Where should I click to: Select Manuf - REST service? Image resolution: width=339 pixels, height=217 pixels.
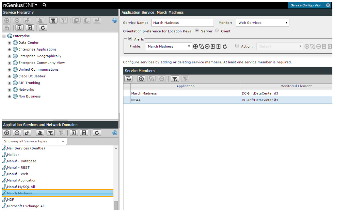(18, 168)
